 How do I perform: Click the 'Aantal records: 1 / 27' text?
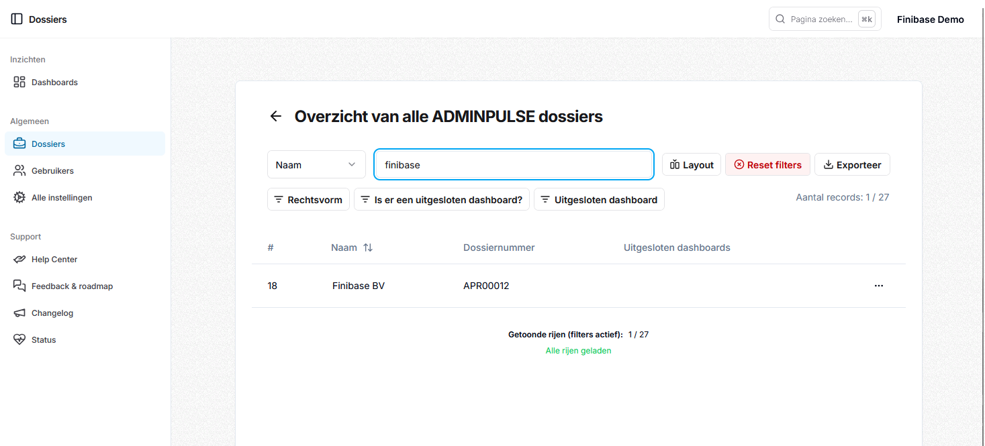click(x=843, y=197)
